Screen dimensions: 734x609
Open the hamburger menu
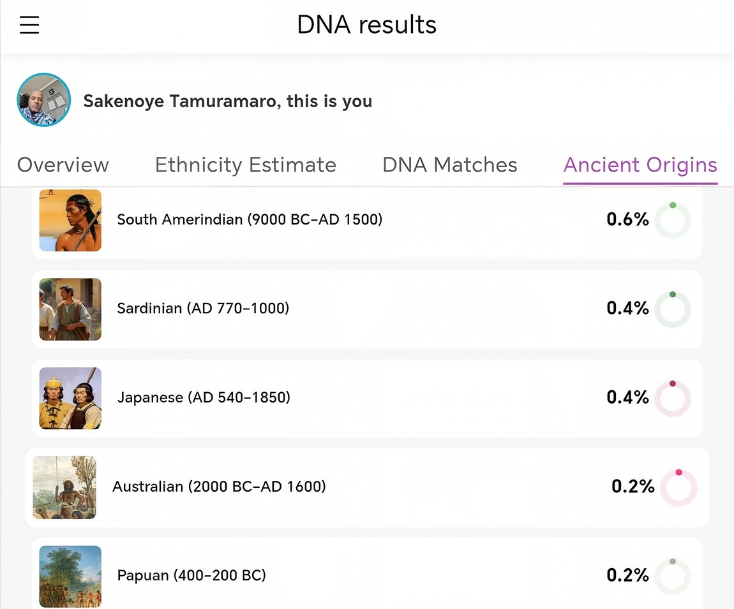tap(29, 25)
